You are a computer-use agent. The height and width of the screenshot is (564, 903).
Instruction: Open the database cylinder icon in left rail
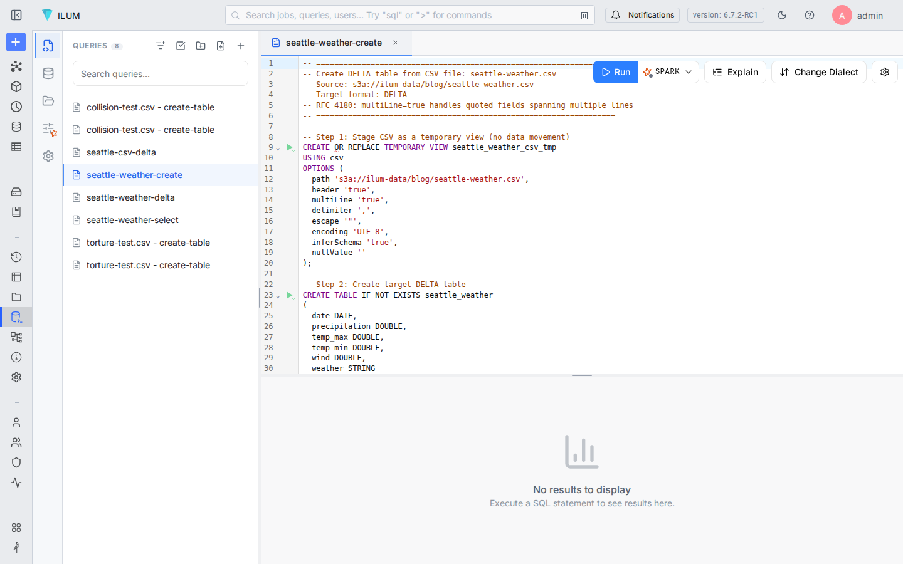pos(16,127)
